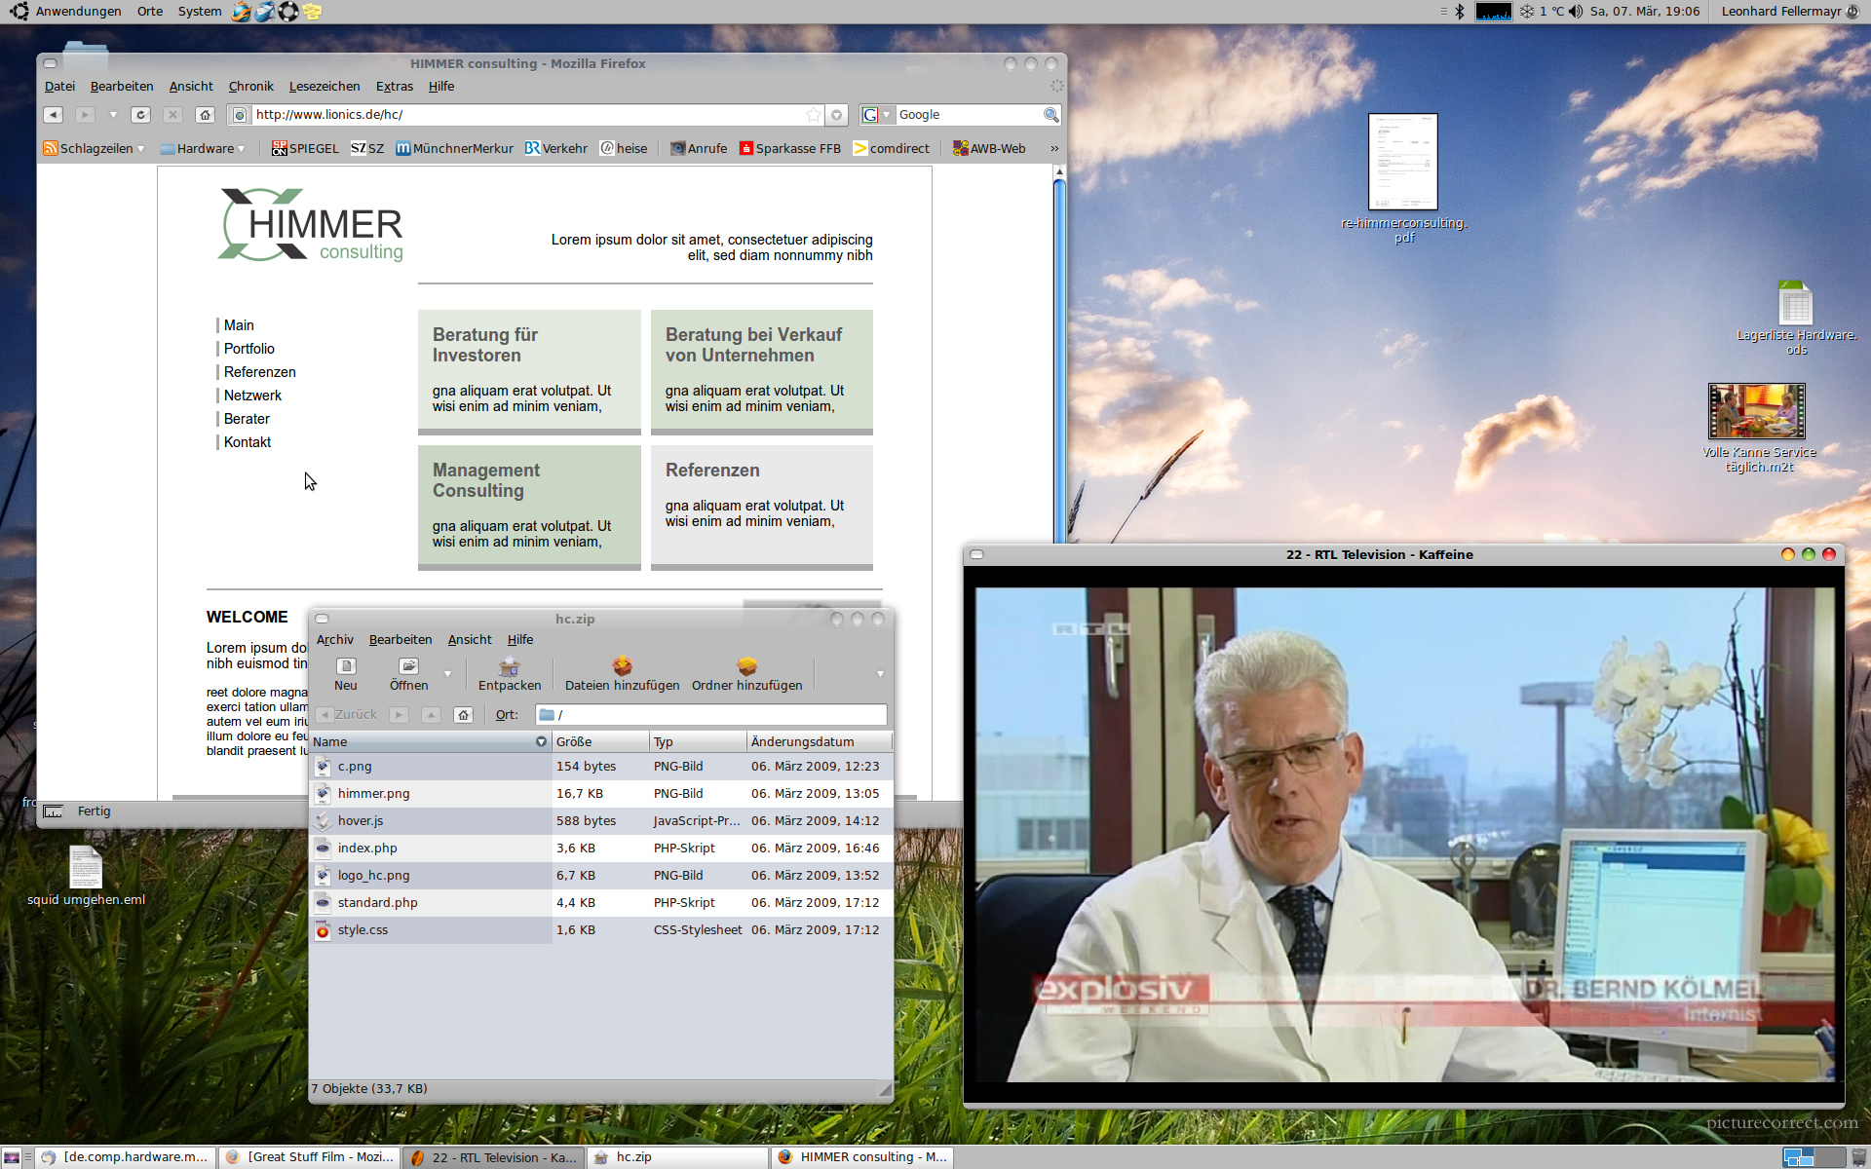Click the Firefox reload button
Image resolution: width=1871 pixels, height=1169 pixels.
[140, 115]
